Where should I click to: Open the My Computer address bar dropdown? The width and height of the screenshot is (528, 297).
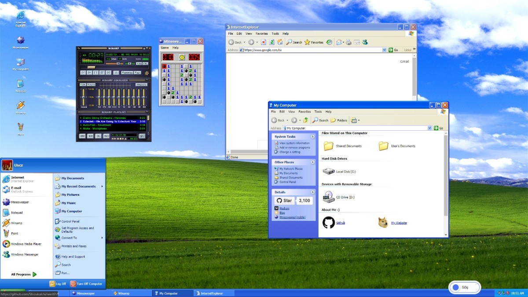point(430,128)
